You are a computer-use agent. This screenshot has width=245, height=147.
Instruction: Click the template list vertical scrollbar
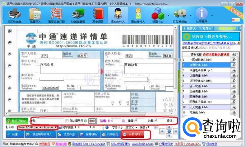pos(238,76)
